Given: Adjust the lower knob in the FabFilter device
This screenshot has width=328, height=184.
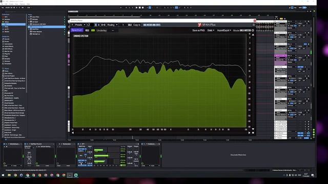Looking at the screenshot, I should point(29,161).
